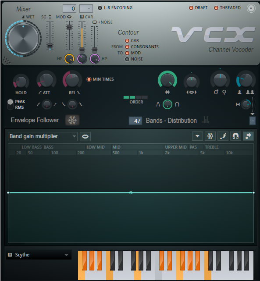Click the slide arrow icon in editor toolbar
Viewport: 260px width, 281px height.
coord(248,136)
